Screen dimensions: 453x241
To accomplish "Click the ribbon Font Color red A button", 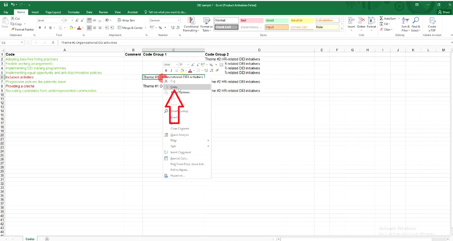I will pyautogui.click(x=79, y=28).
